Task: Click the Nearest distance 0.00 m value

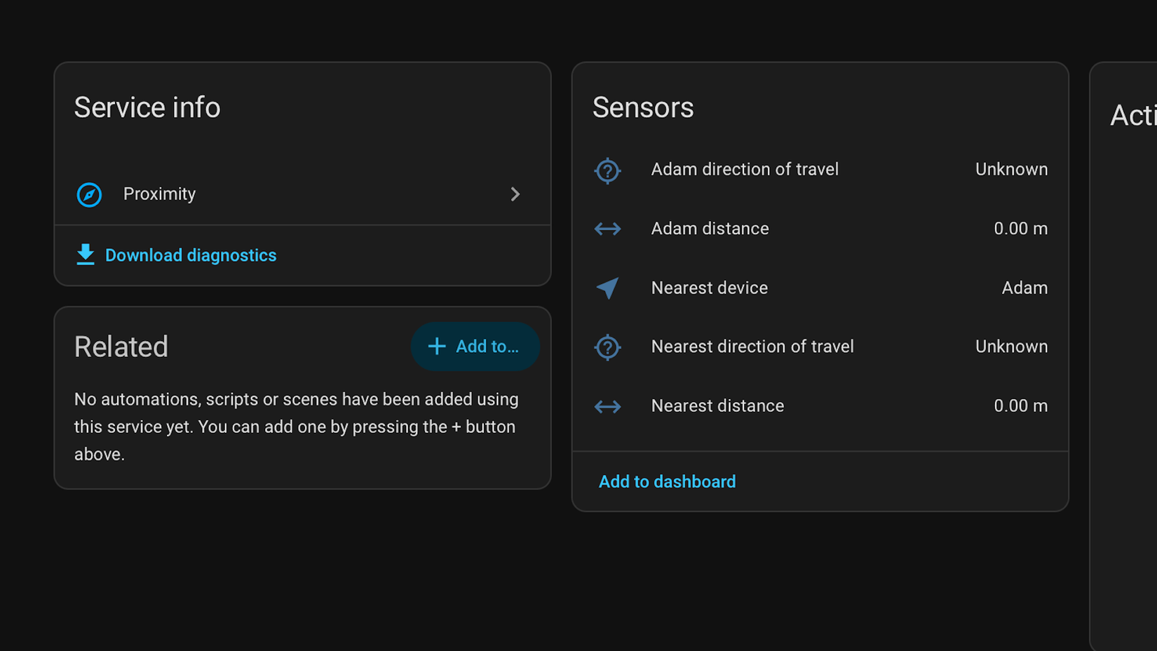Action: tap(1020, 406)
